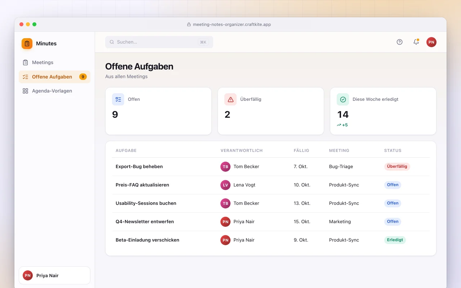This screenshot has width=461, height=288.
Task: Focus the Suchen search field
Action: click(159, 42)
